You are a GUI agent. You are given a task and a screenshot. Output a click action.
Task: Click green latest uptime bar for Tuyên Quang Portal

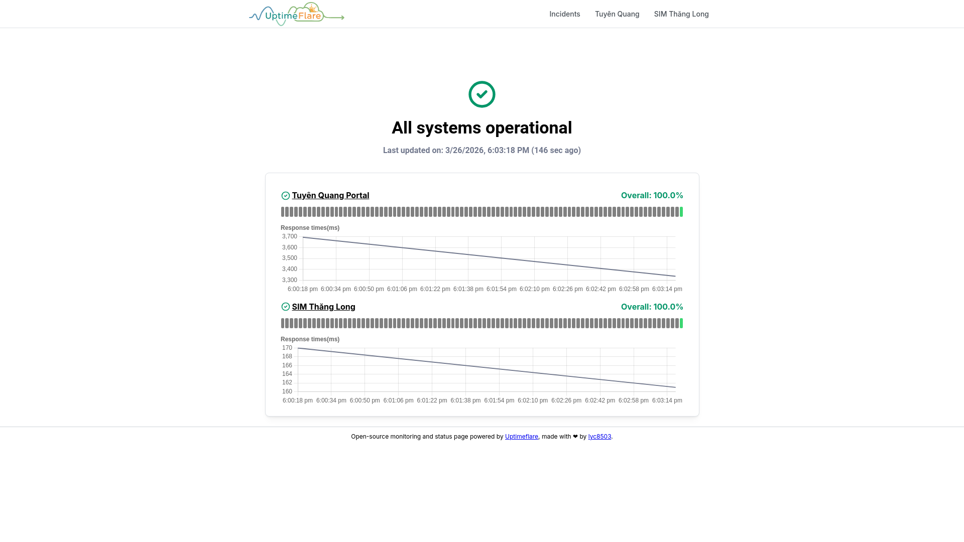681,212
